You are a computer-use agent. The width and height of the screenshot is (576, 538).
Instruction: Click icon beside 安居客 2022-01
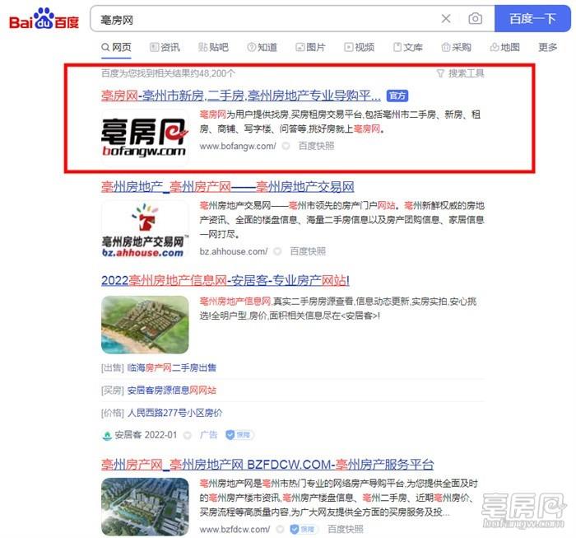pos(188,435)
